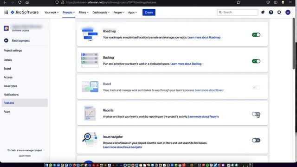Open the Projects dropdown menu
This screenshot has width=297, height=167.
[69, 13]
